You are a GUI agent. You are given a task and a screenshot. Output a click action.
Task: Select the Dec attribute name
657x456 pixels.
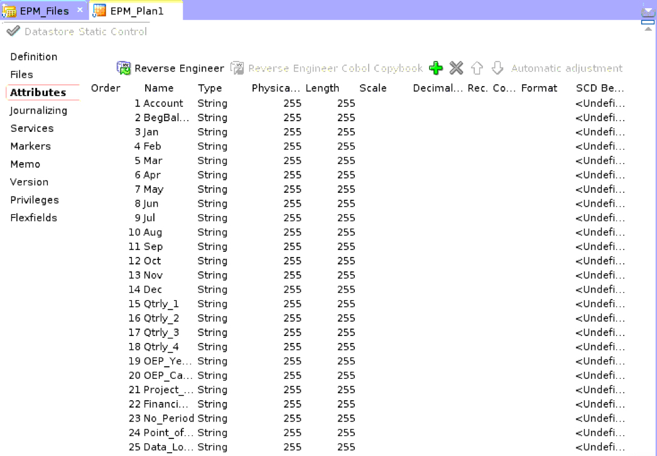pyautogui.click(x=153, y=290)
